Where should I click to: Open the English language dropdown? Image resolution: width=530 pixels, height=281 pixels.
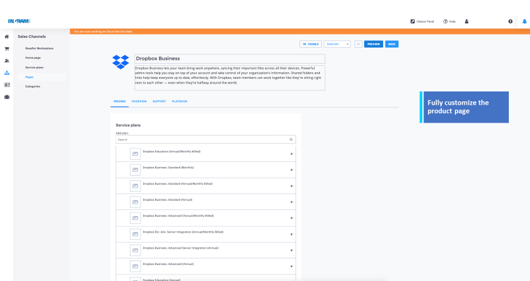point(337,44)
